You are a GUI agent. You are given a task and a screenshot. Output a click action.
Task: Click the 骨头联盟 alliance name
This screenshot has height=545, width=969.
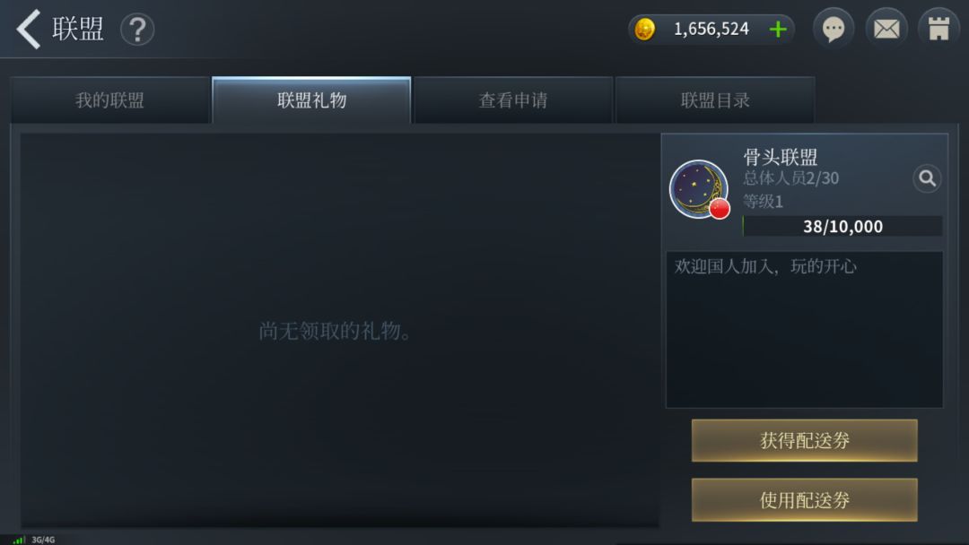tap(780, 157)
